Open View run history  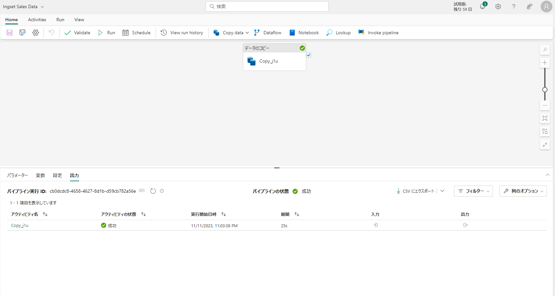point(182,33)
